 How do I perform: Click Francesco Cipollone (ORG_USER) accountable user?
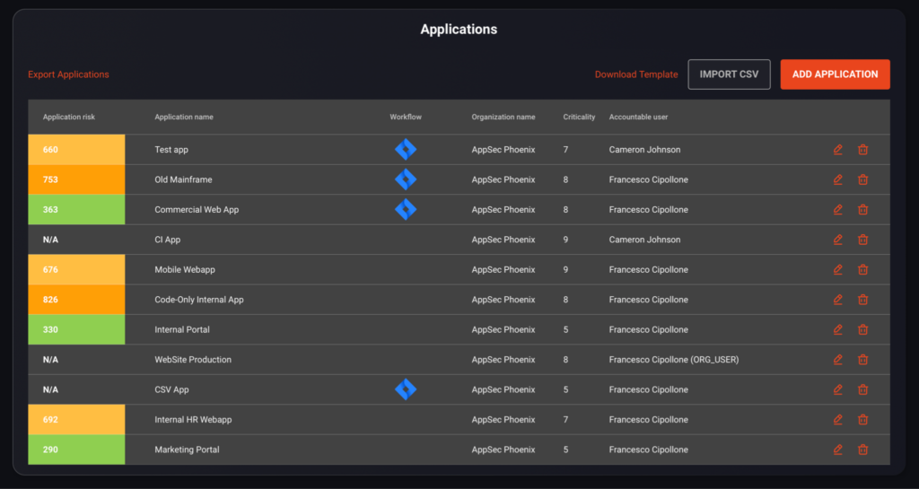click(x=674, y=360)
